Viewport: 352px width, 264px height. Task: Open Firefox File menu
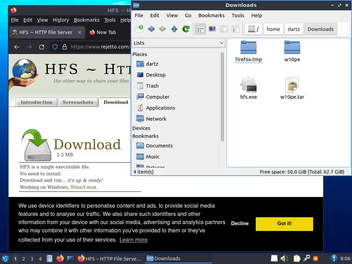(x=14, y=20)
